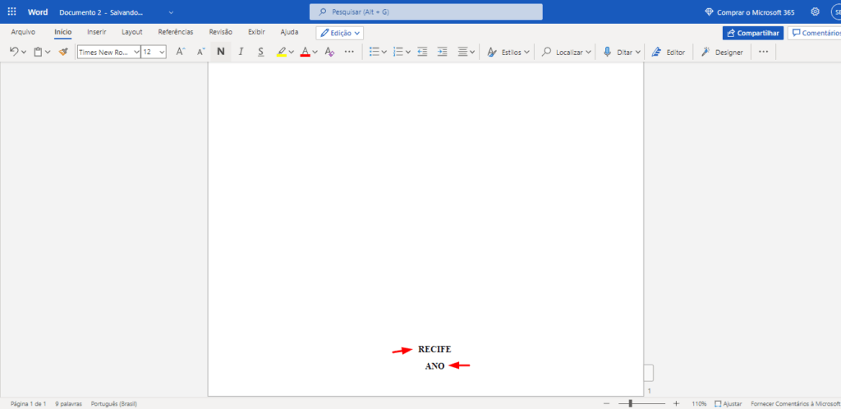Open the Referências tab
This screenshot has width=841, height=409.
[x=176, y=32]
